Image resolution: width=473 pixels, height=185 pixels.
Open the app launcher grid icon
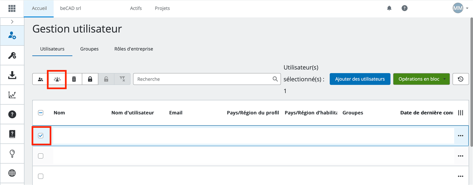12,8
